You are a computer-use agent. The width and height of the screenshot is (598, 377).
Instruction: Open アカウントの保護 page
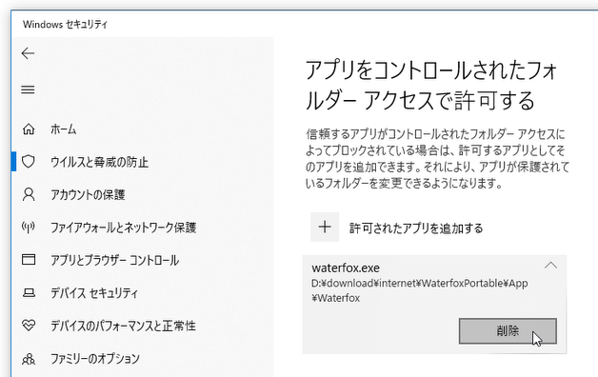pyautogui.click(x=88, y=195)
